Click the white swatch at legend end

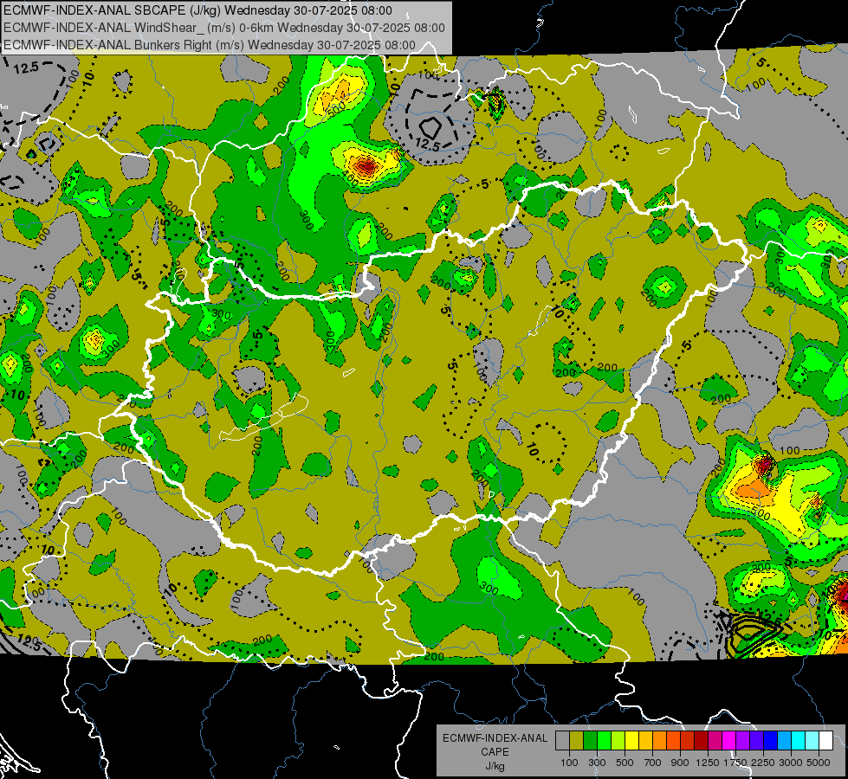(825, 740)
